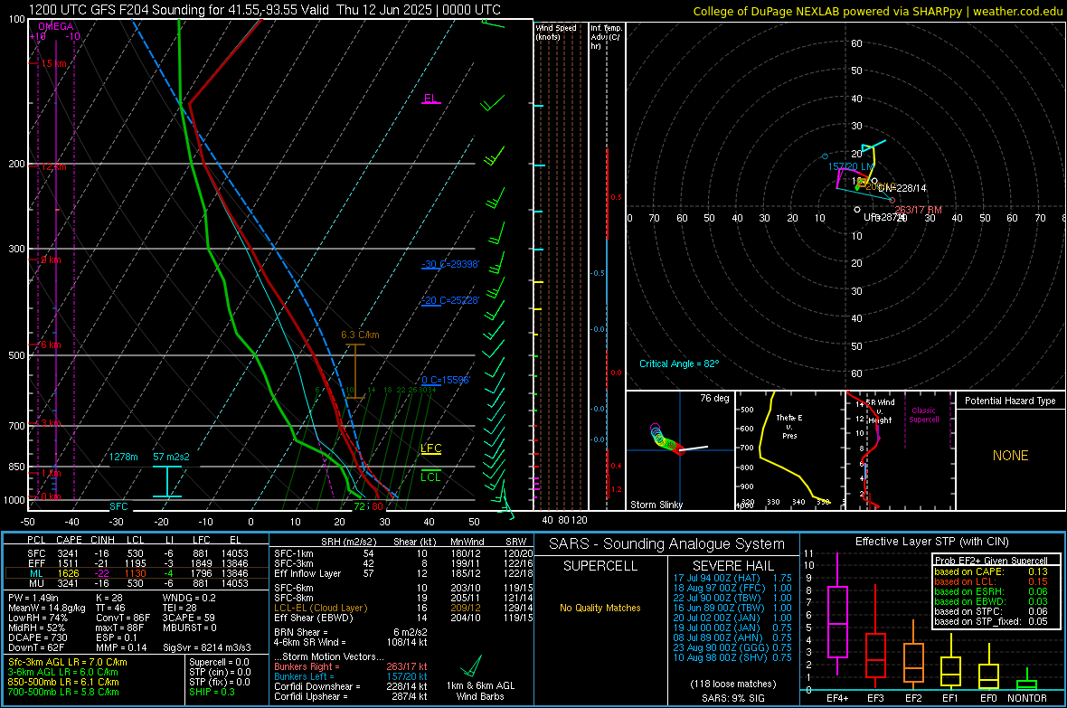Click the based on STP_fixed: 0.05 row
The height and width of the screenshot is (708, 1067).
point(991,621)
